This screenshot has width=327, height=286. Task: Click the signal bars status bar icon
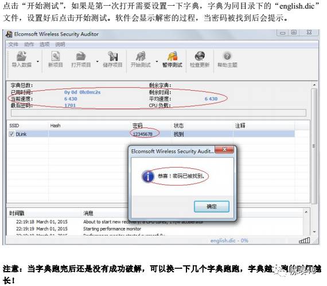[304, 241]
